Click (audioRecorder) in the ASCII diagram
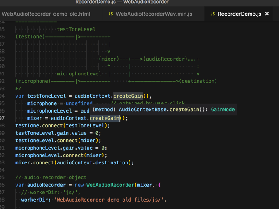The width and height of the screenshot is (279, 209). click(165, 59)
